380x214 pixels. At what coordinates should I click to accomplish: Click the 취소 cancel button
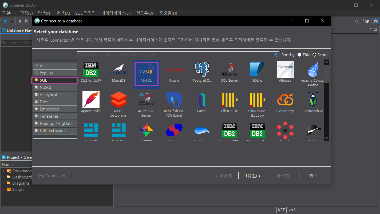coord(313,176)
